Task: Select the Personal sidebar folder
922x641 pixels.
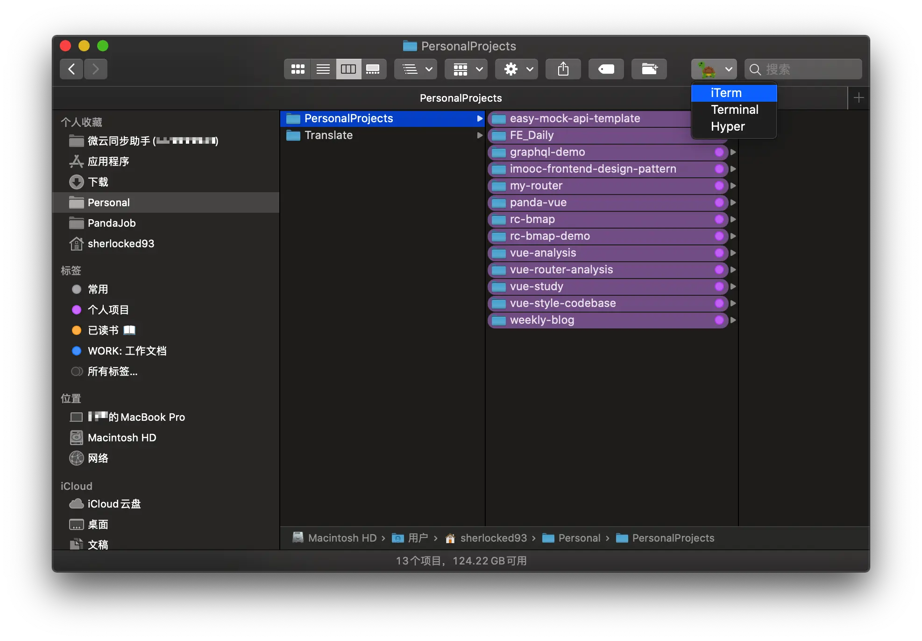Action: coord(166,202)
